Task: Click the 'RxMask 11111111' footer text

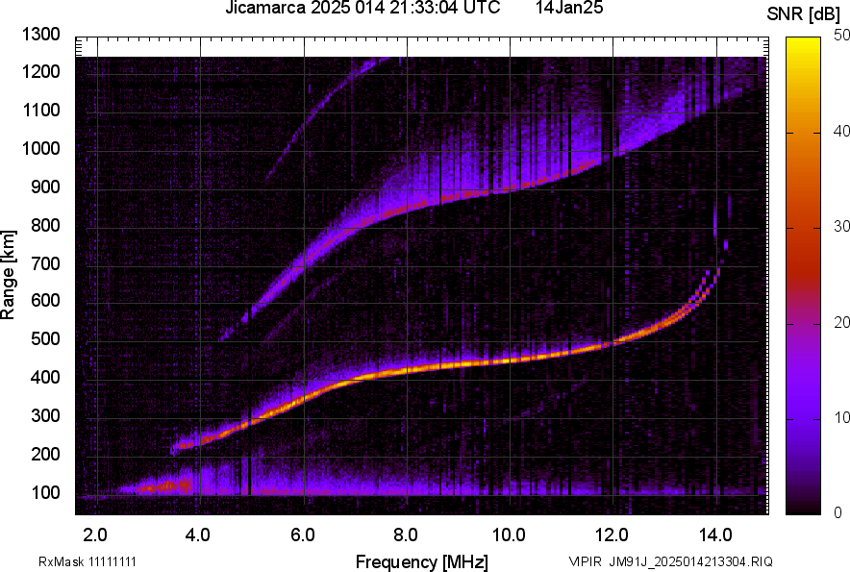Action: (87, 561)
